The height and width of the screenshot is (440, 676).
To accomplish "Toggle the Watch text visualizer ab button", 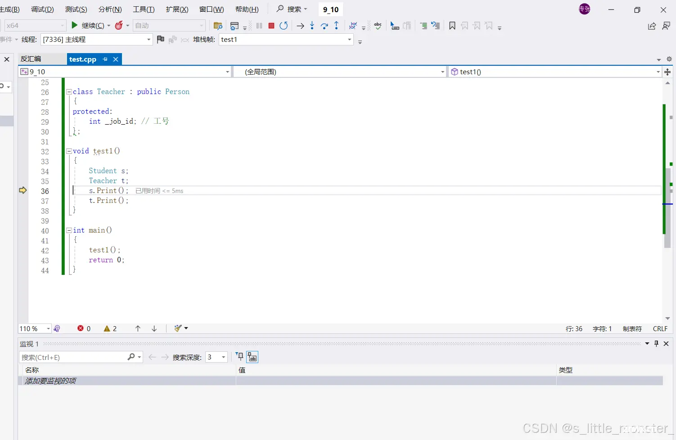I will [x=252, y=357].
